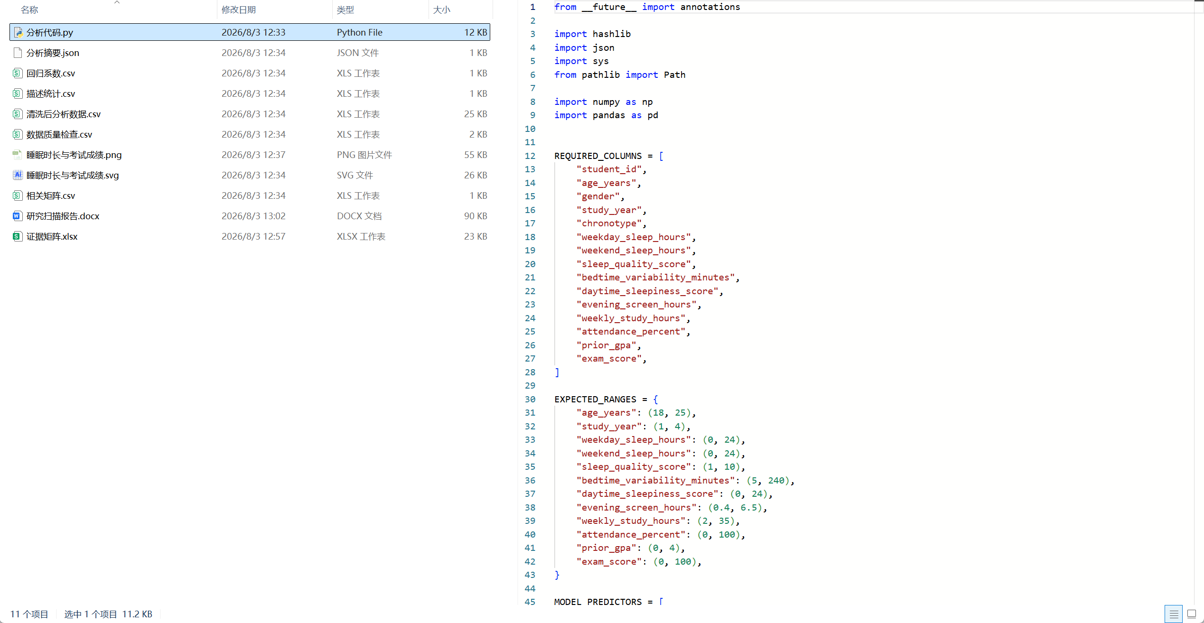Click the PNG image icon of 睡眠时长与考试成绩.png
The height and width of the screenshot is (623, 1204).
point(18,155)
